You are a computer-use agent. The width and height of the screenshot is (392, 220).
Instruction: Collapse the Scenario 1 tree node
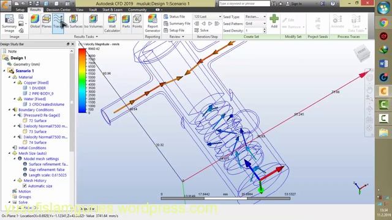point(4,71)
